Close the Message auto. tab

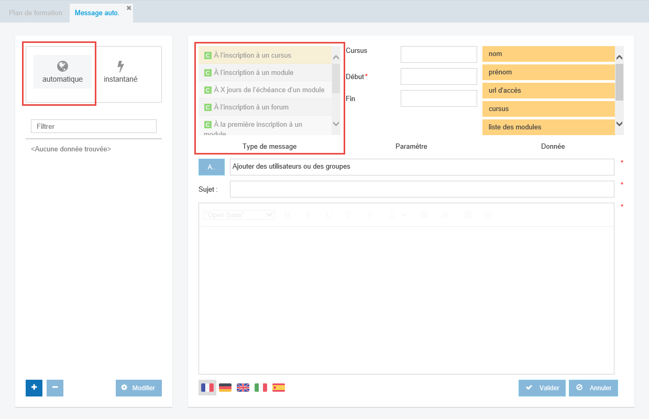pos(129,8)
